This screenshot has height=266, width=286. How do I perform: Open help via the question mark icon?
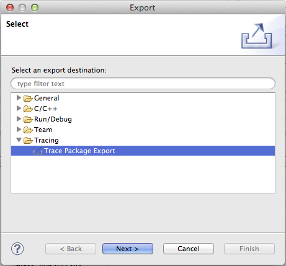point(17,249)
